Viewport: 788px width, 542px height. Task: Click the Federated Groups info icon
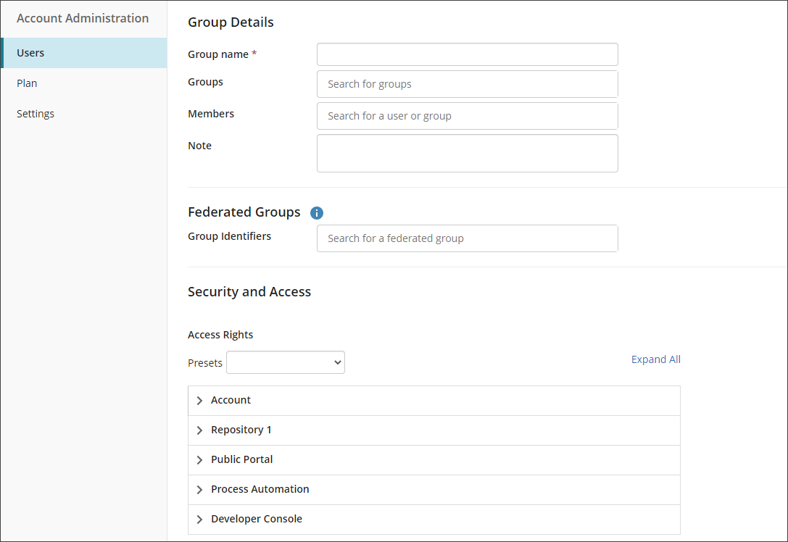tap(317, 213)
